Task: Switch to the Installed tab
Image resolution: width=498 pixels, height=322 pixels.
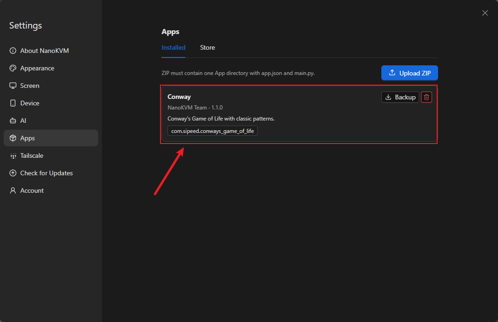Action: [173, 47]
